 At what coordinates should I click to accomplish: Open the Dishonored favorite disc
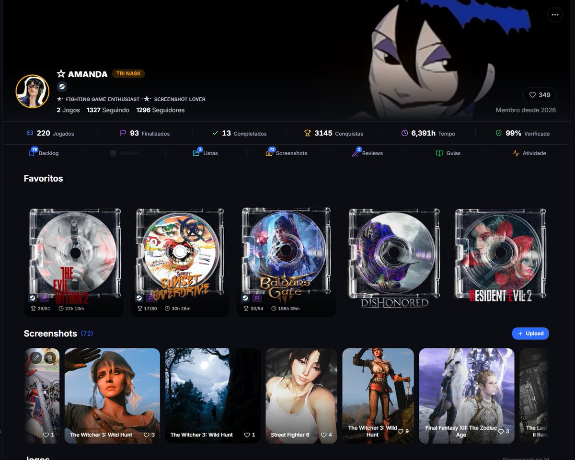tap(394, 257)
